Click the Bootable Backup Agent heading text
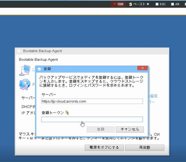The image size is (186, 162). pyautogui.click(x=38, y=60)
